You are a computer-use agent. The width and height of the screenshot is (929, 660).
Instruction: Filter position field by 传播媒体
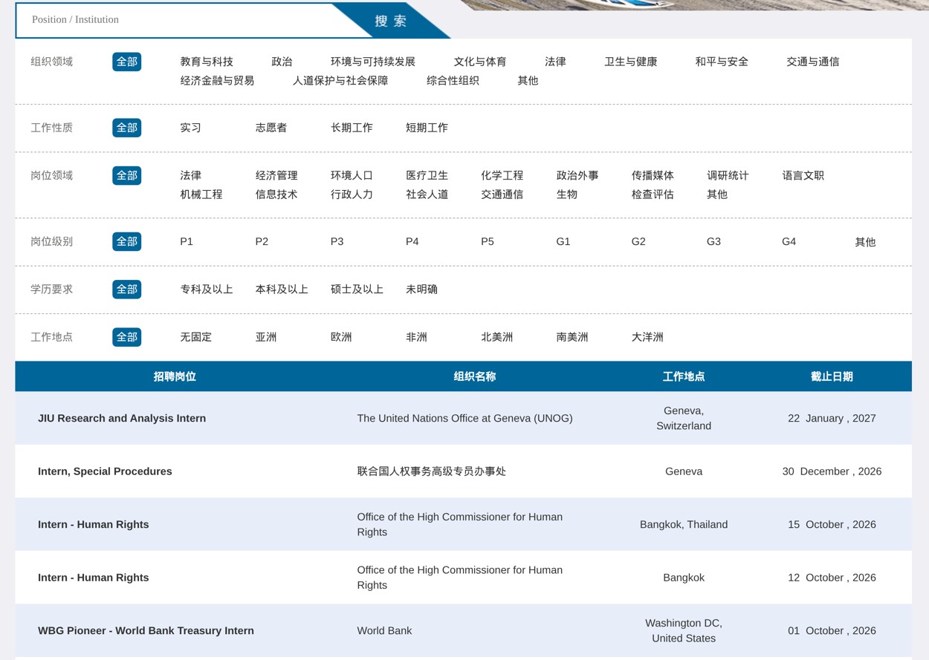point(653,175)
